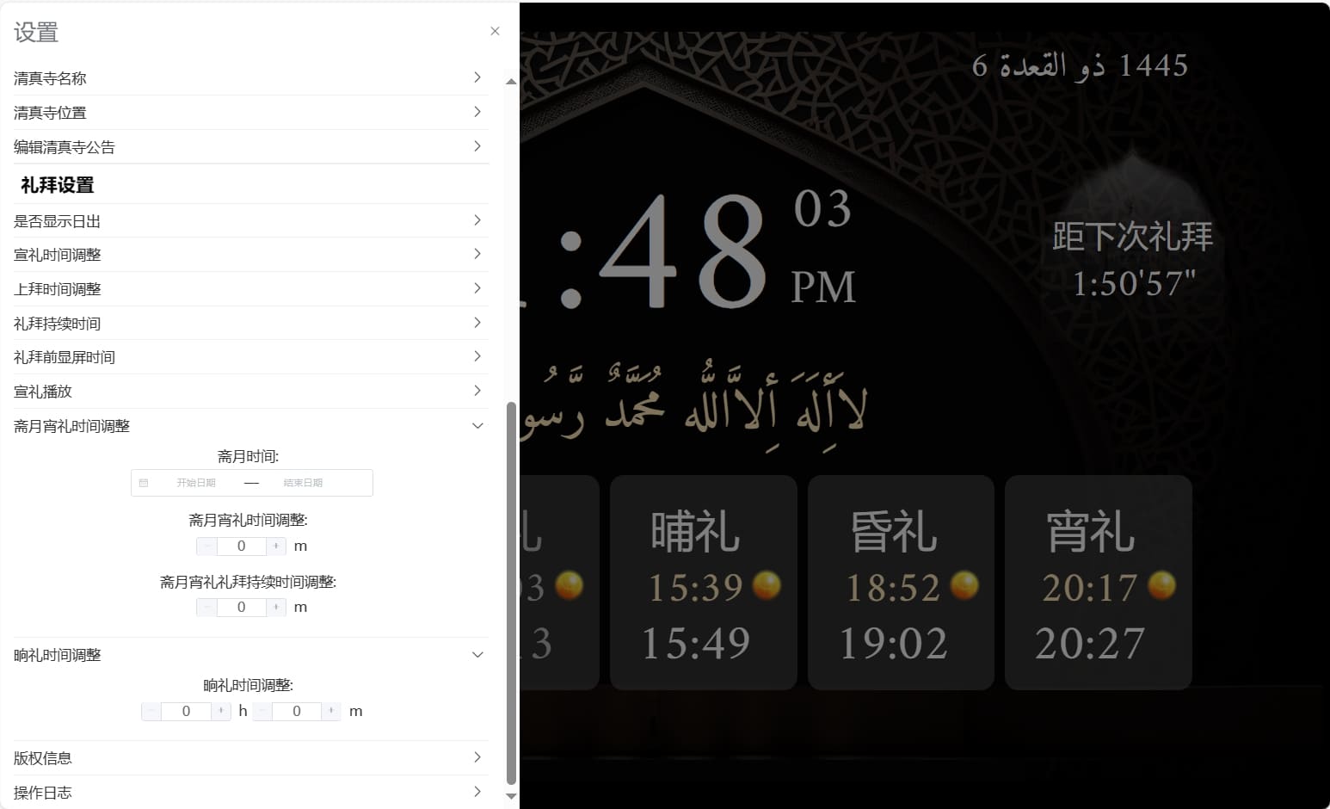Image resolution: width=1330 pixels, height=809 pixels.
Task: Click the sun icon beside 晡礼 15:39
Action: click(x=766, y=586)
